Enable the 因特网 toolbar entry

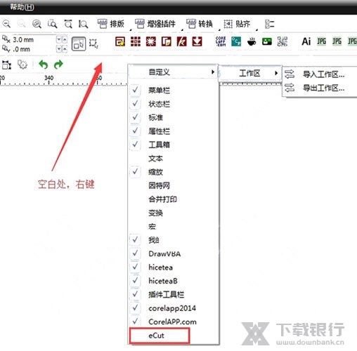tap(174, 185)
